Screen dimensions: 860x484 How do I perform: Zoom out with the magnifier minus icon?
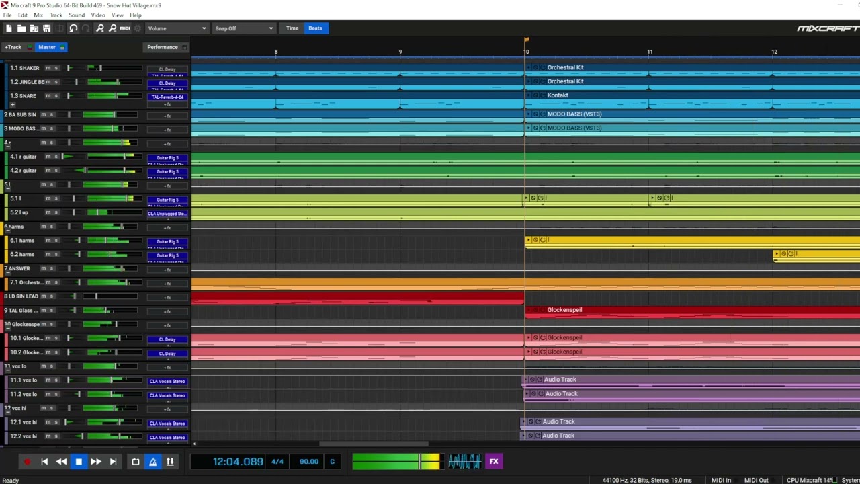(x=112, y=28)
